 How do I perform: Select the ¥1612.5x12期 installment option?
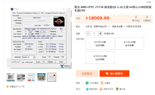100,57
